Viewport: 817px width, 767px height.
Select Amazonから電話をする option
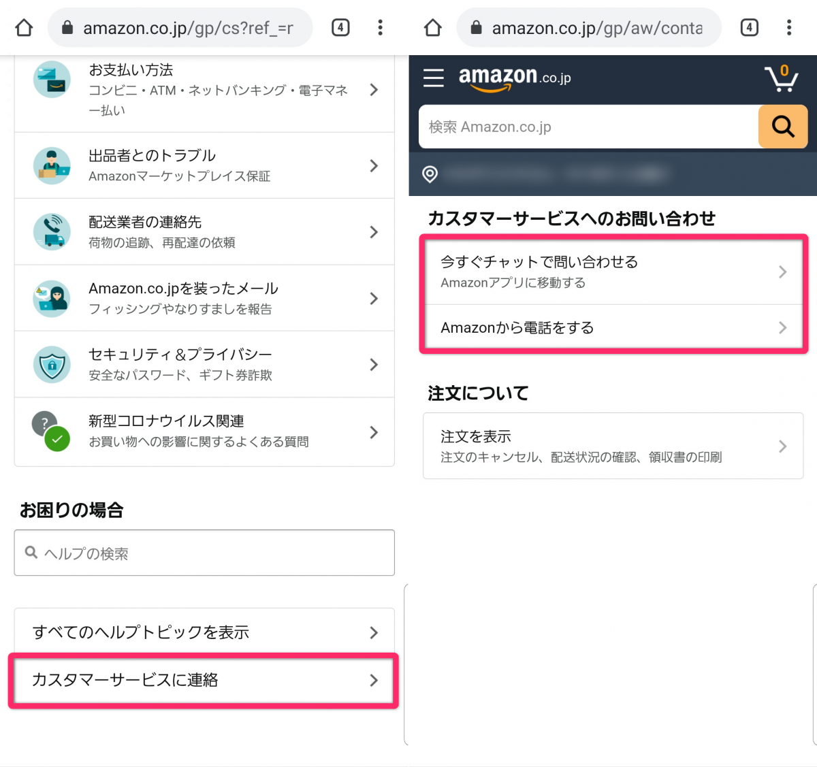click(613, 327)
